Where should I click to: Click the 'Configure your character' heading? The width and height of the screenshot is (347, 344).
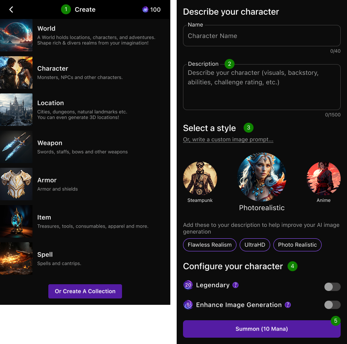(x=233, y=266)
